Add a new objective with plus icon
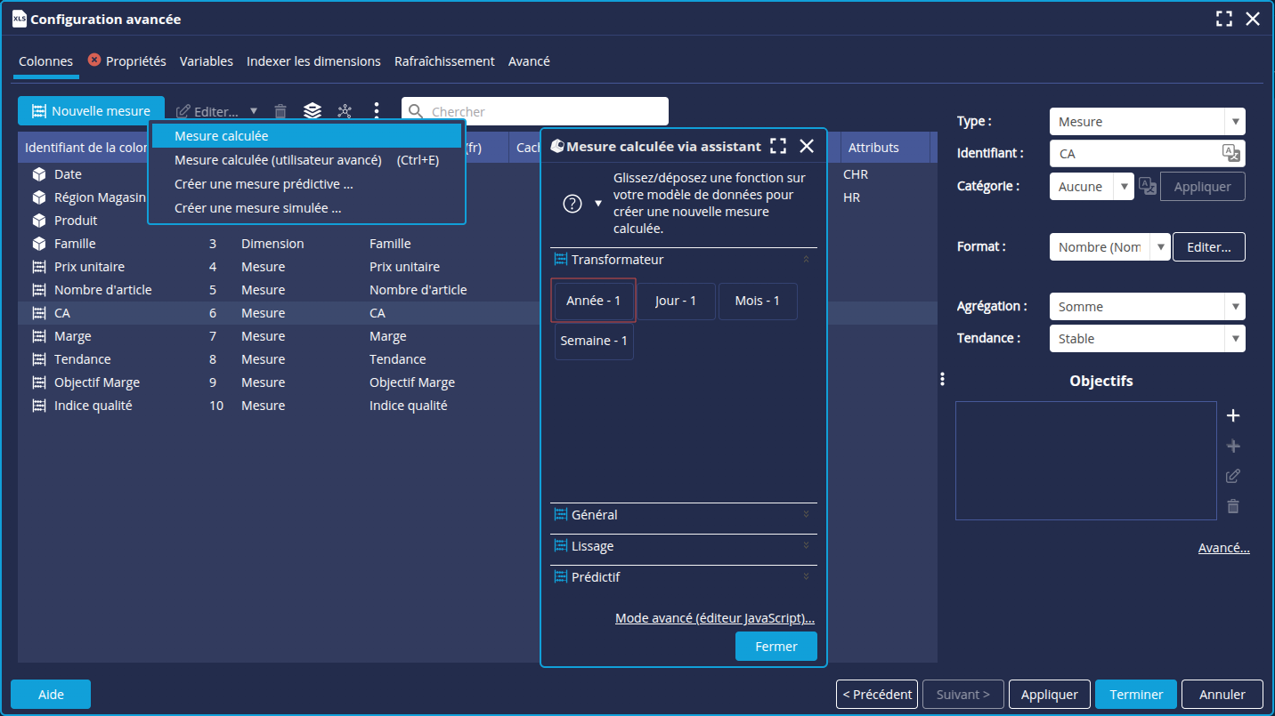Image resolution: width=1275 pixels, height=716 pixels. pos(1233,415)
